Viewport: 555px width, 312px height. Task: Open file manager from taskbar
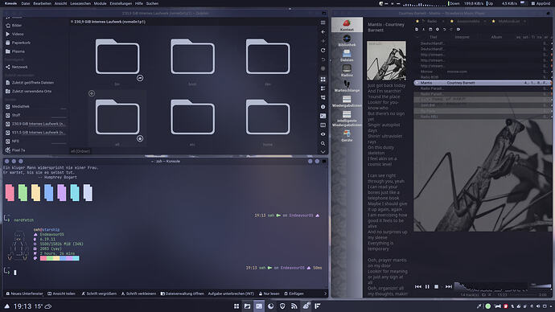(x=248, y=306)
